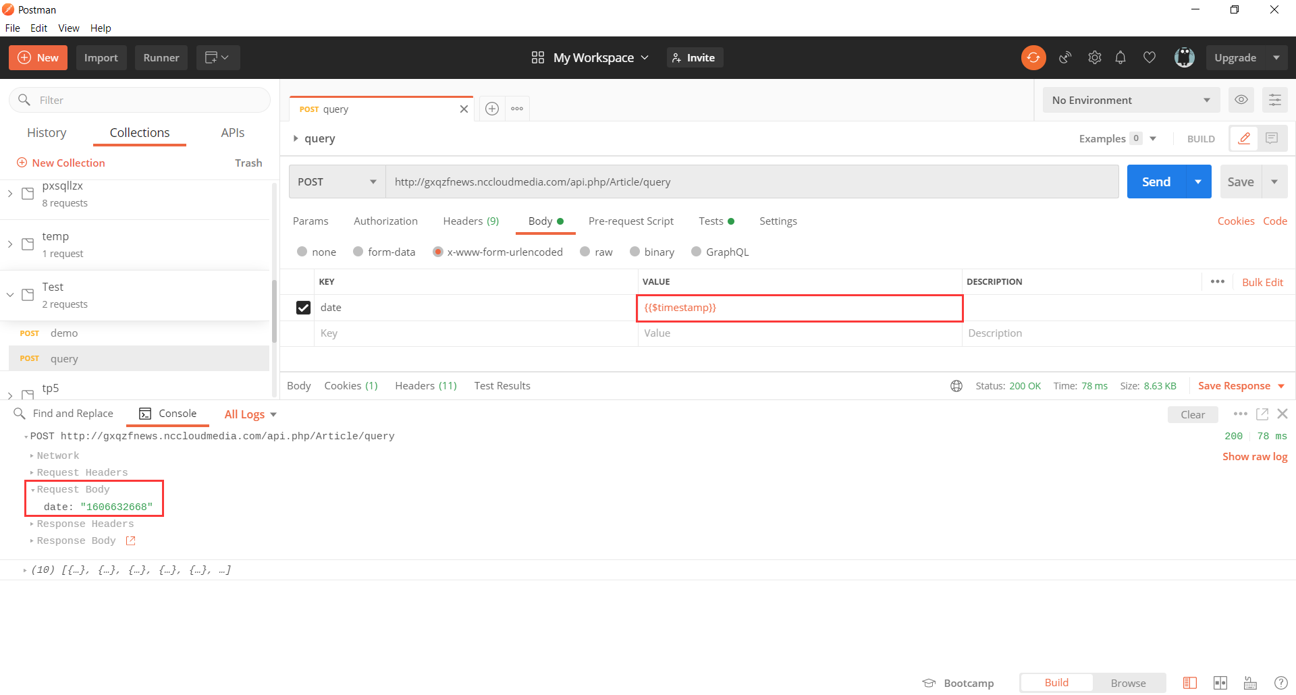Select the binary body type
This screenshot has width=1296, height=695.
coord(634,252)
